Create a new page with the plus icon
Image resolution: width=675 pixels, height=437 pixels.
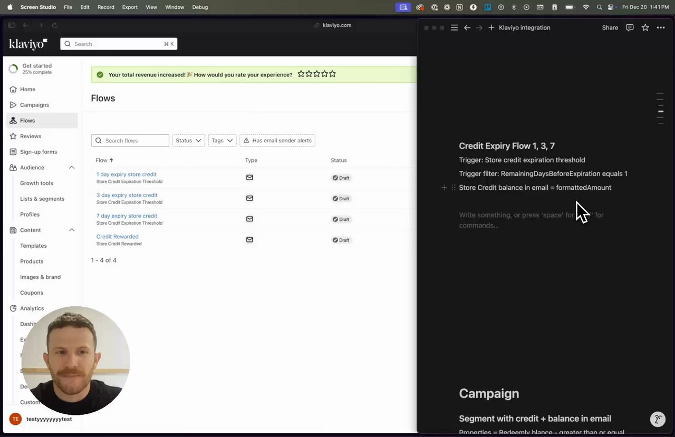[x=491, y=27]
